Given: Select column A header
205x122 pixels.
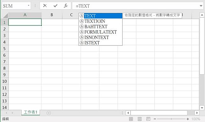Looking at the screenshot, I should (x=25, y=15).
